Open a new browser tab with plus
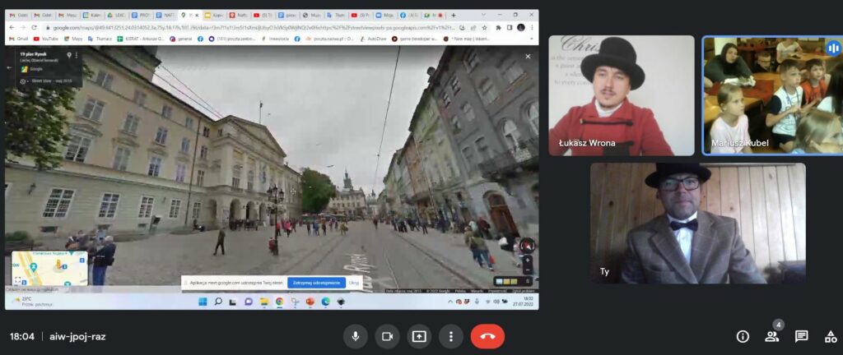 coord(454,16)
